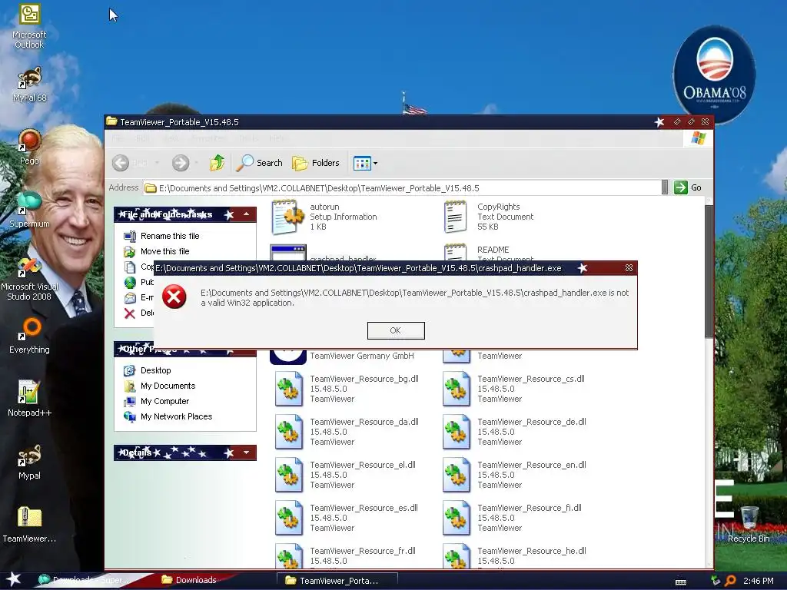
Task: Click the Explorer vertical scrollbar
Action: click(709, 271)
